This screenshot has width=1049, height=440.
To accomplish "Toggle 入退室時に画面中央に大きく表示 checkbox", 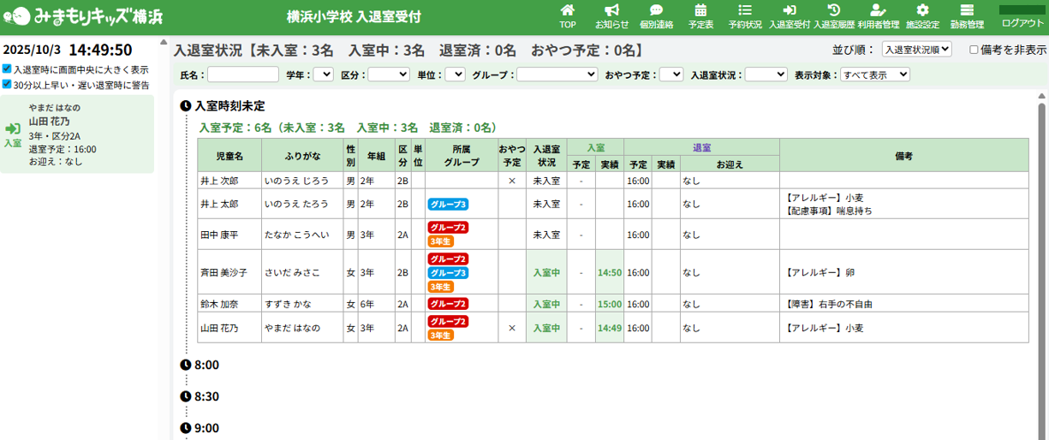I will pos(7,69).
